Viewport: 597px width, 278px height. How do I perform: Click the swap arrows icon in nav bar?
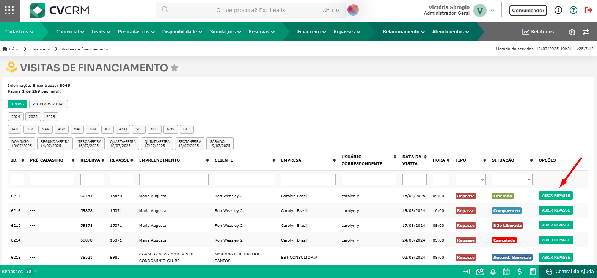click(586, 32)
